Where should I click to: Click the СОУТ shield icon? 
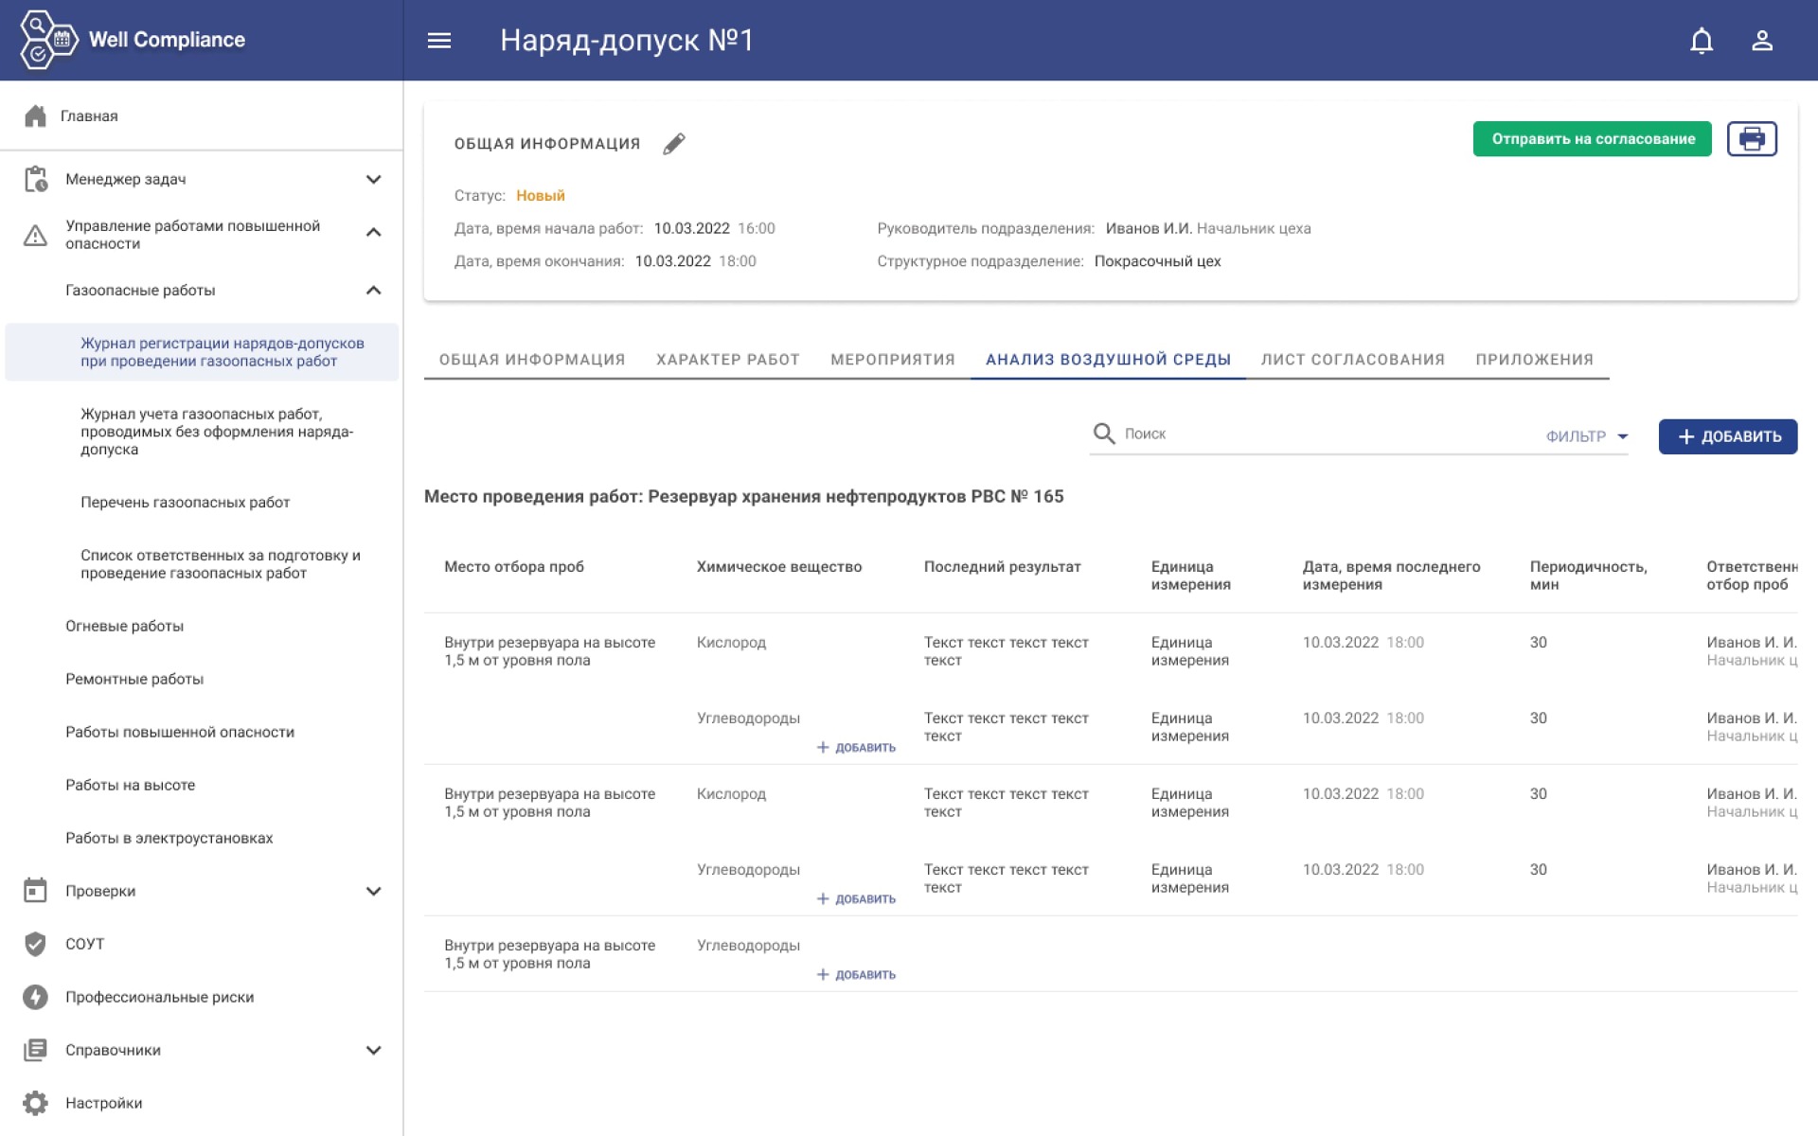[35, 944]
